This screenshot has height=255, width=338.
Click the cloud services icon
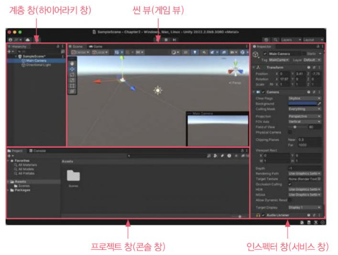point(28,40)
